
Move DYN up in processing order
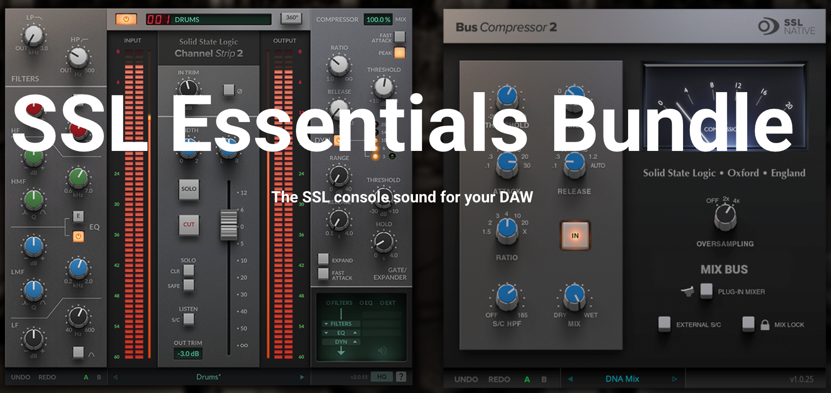coord(355,342)
